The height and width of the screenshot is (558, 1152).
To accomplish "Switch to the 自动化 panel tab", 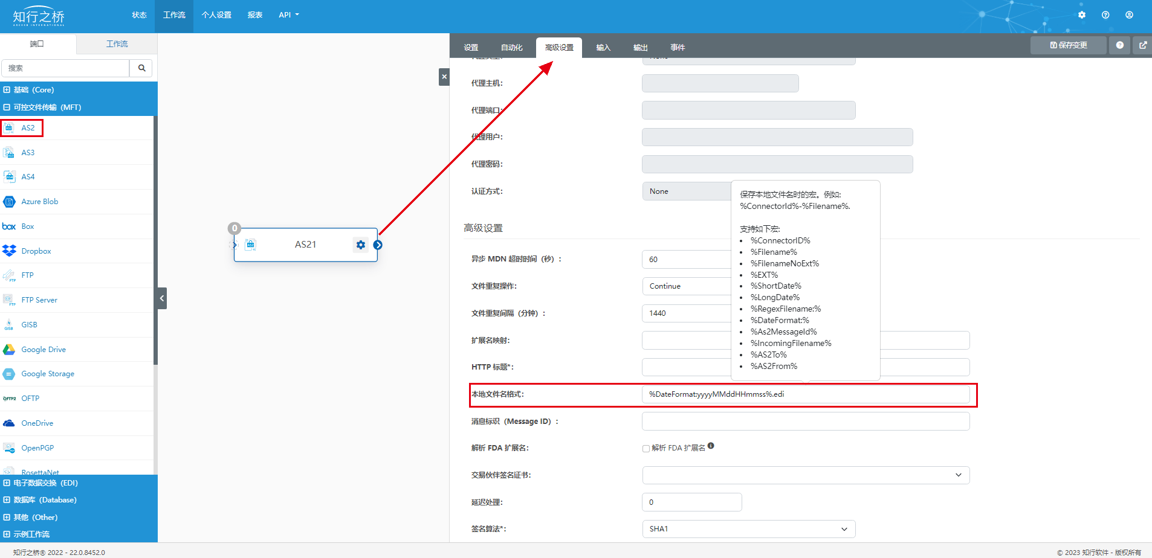I will (511, 48).
